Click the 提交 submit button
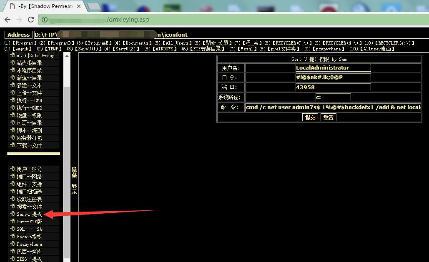Viewport: 429px width, 262px height. [x=310, y=117]
